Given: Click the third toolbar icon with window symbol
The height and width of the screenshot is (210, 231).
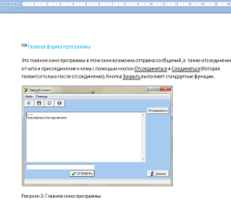Looking at the screenshot, I should [x=49, y=103].
